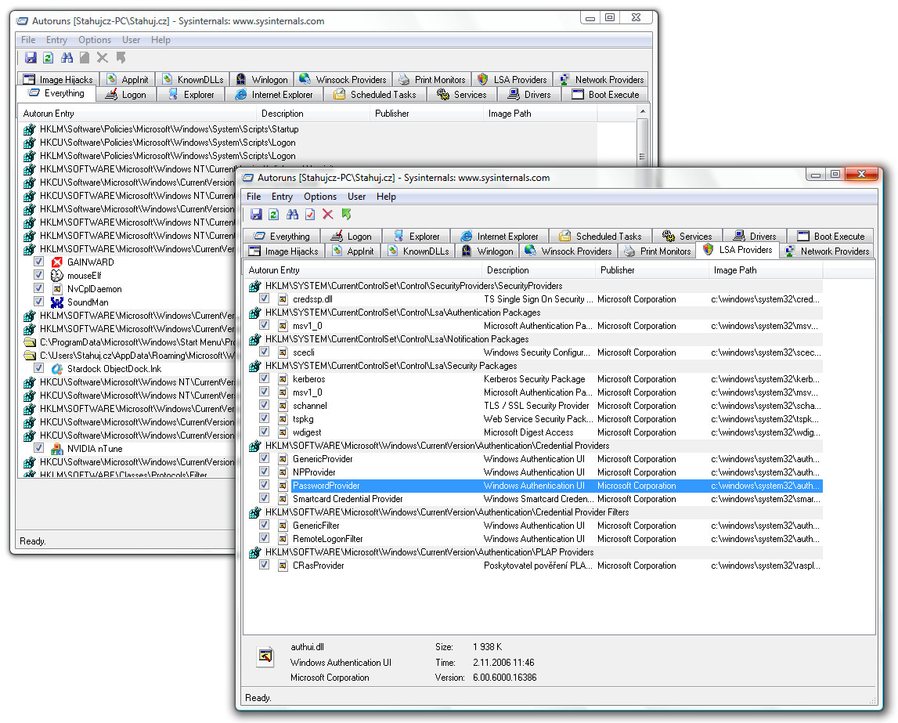Click Stardock ObjectDock.lnk icon in back window
Viewport: 898px width, 723px height.
tap(56, 369)
